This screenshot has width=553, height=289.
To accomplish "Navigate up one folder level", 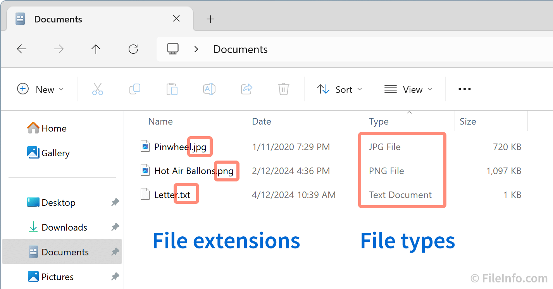I will coord(96,49).
